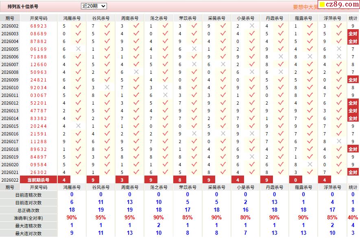Click the winning number 47787
Screen dimensions: 360x238
[x=39, y=111]
